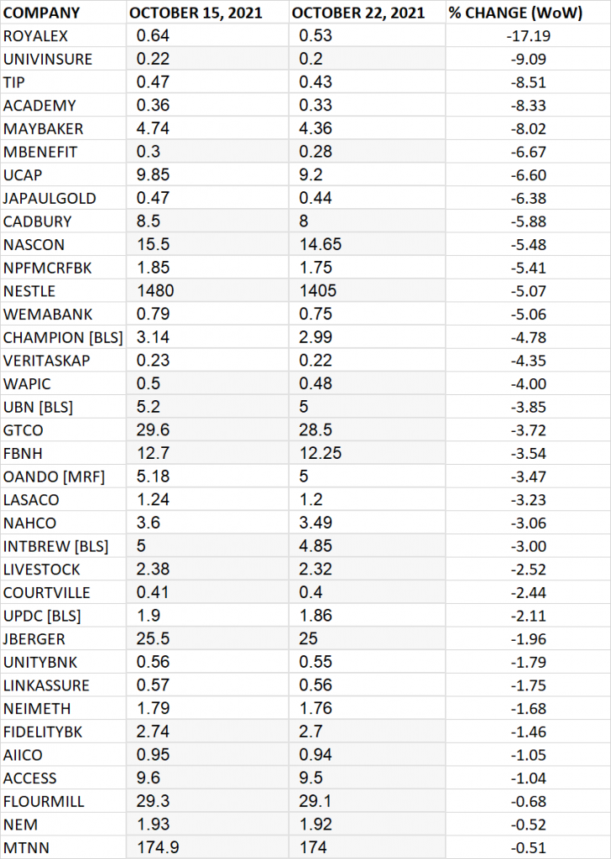Image resolution: width=611 pixels, height=859 pixels.
Task: Select the COMPANY column header cell
Action: click(x=63, y=12)
